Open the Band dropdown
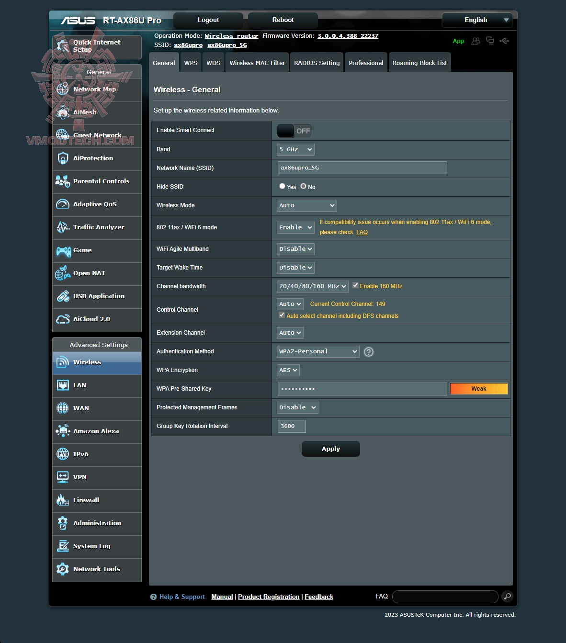566x643 pixels. (295, 149)
